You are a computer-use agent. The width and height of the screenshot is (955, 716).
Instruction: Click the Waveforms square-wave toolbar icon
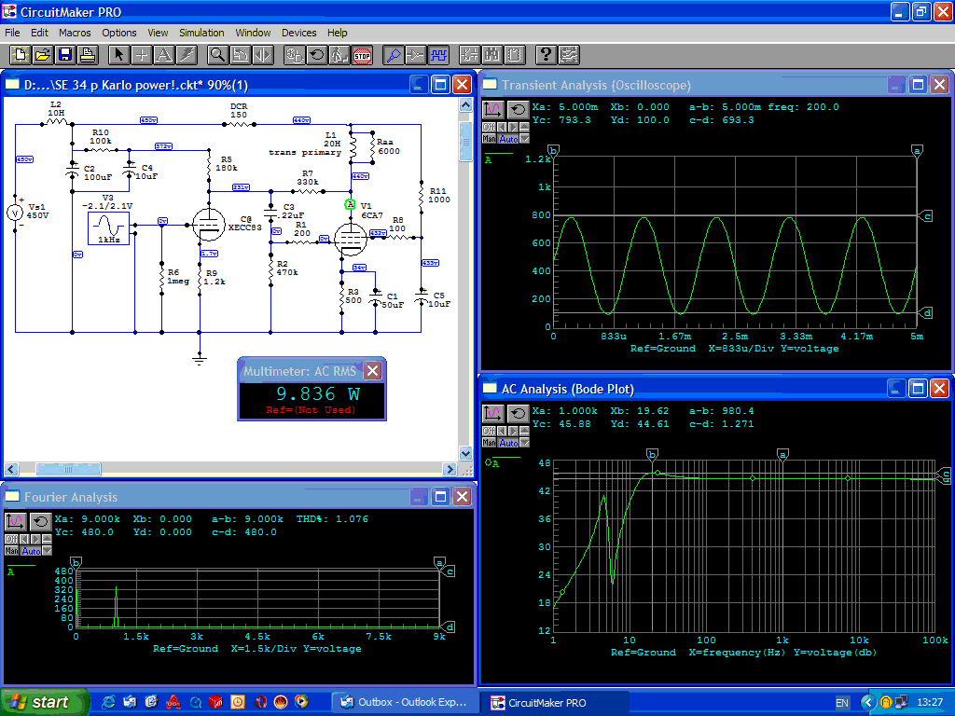438,55
